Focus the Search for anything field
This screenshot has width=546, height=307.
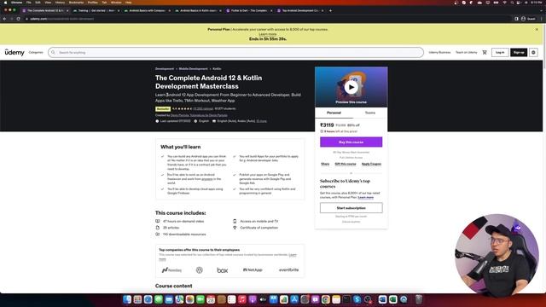coord(235,52)
